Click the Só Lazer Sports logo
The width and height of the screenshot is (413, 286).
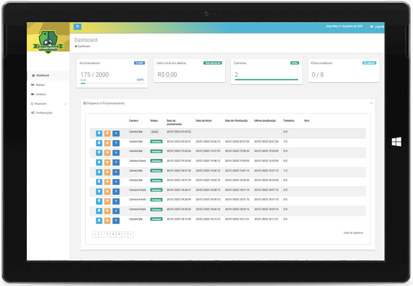point(48,41)
